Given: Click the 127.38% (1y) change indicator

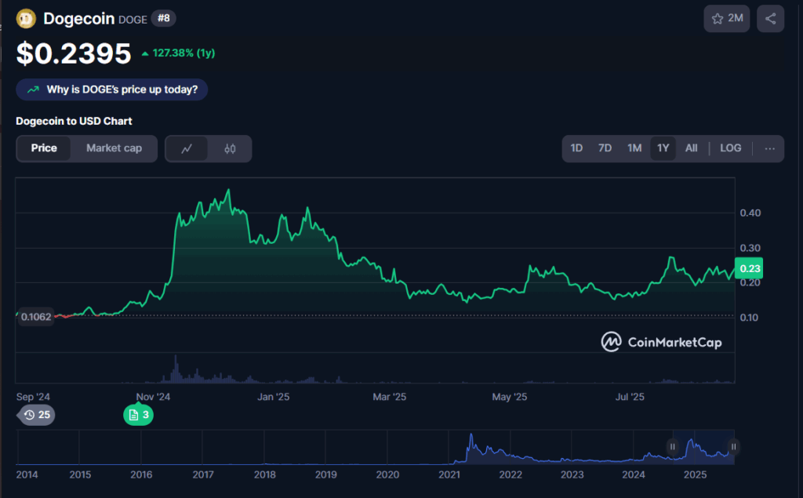Looking at the screenshot, I should (178, 53).
